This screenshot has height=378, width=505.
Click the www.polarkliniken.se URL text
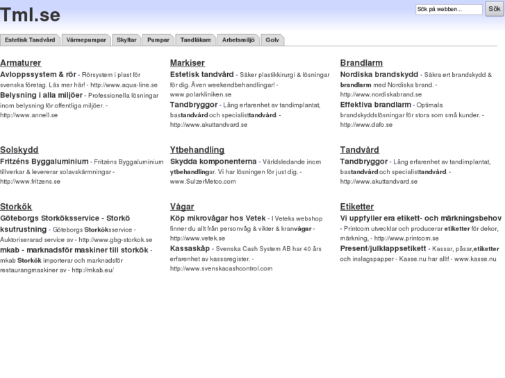[x=201, y=94]
